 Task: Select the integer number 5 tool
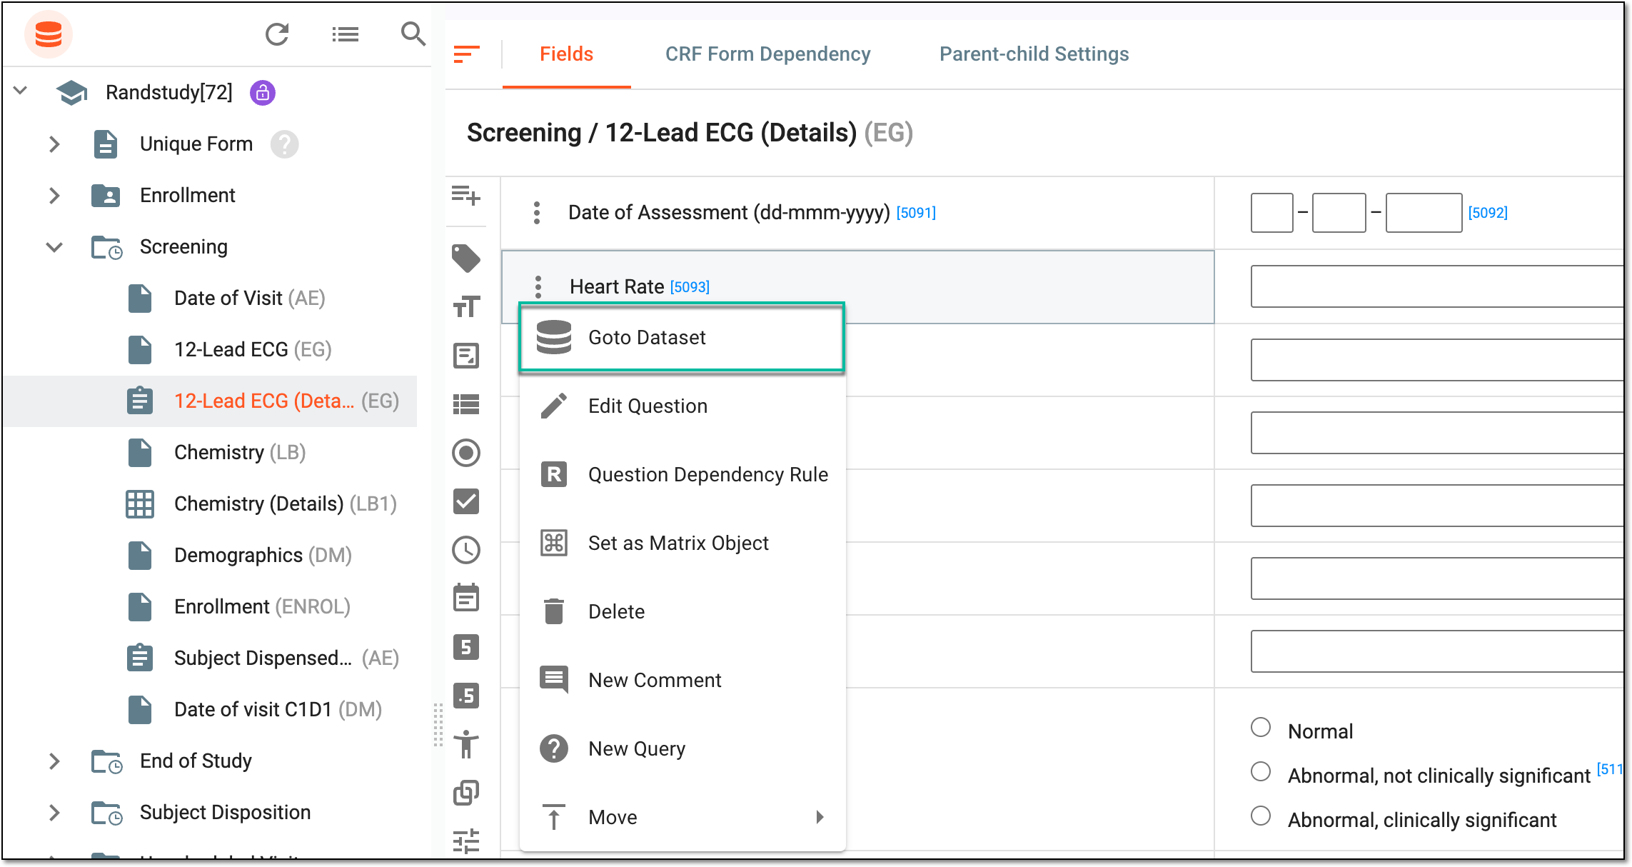(466, 647)
